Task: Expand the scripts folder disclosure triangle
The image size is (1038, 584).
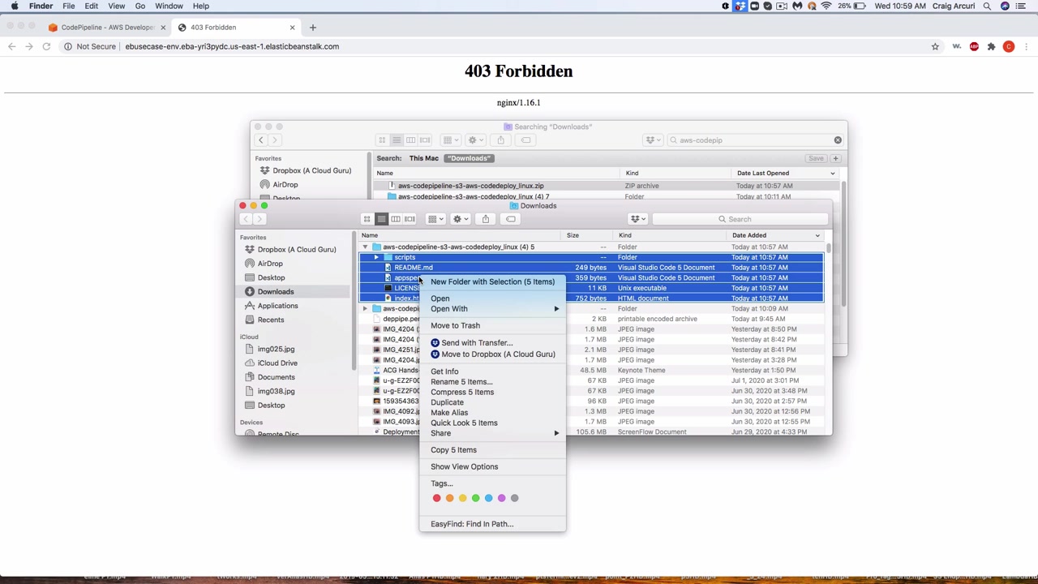Action: click(376, 257)
